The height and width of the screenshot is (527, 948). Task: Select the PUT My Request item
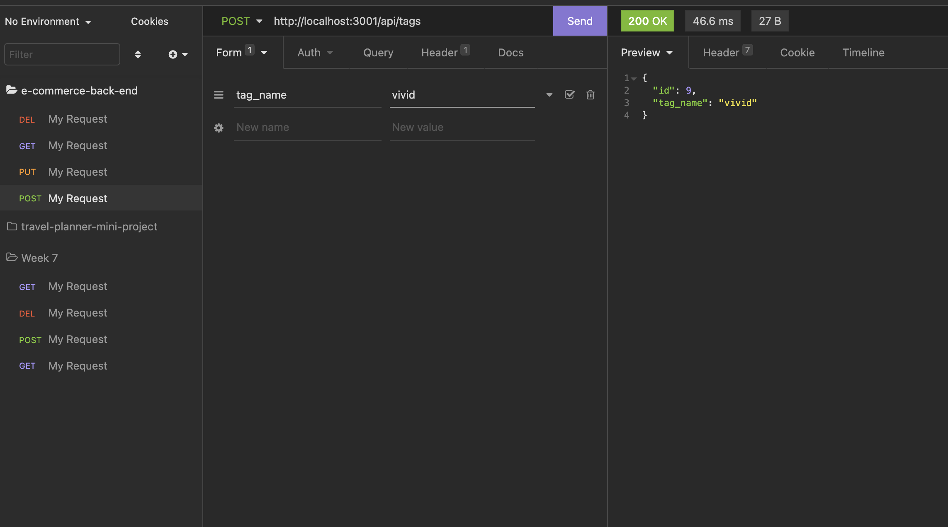pyautogui.click(x=78, y=172)
